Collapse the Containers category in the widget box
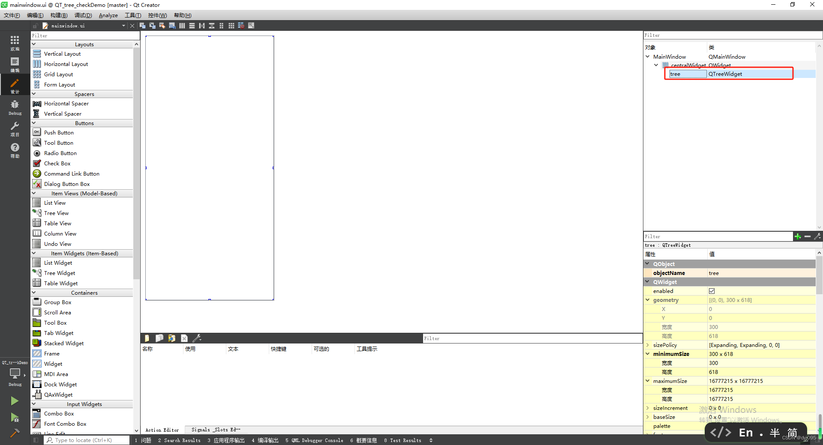The image size is (823, 445). [34, 293]
